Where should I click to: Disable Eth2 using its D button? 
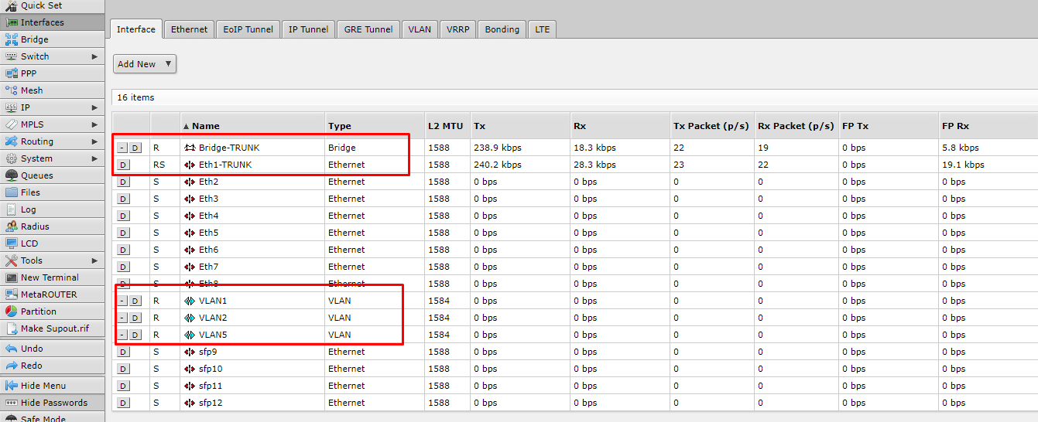click(x=123, y=182)
